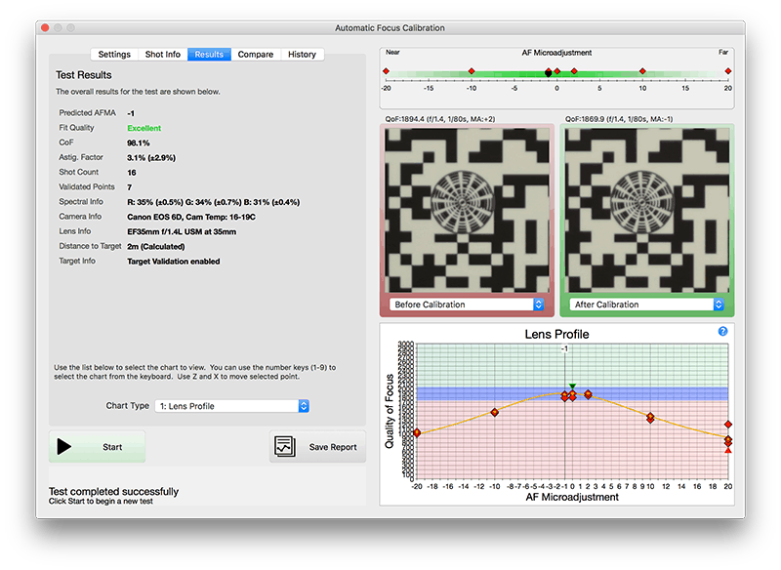Open the Shot Info tab
This screenshot has width=781, height=570.
click(162, 55)
